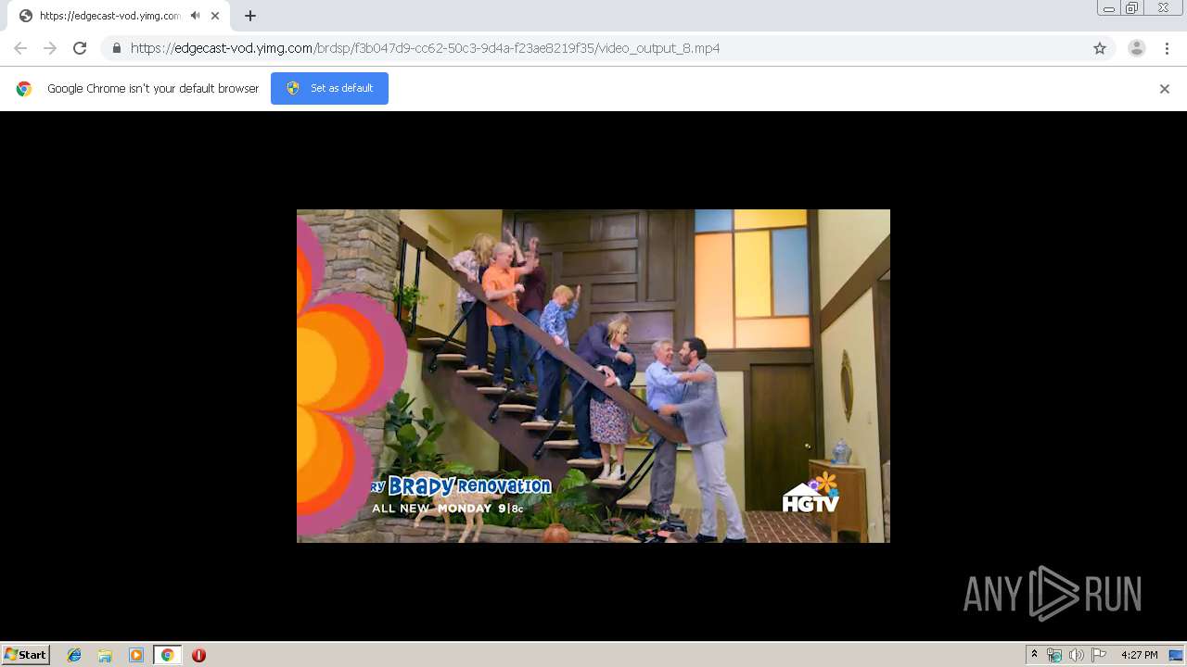Click the address bar URL
The image size is (1187, 667).
(x=425, y=48)
